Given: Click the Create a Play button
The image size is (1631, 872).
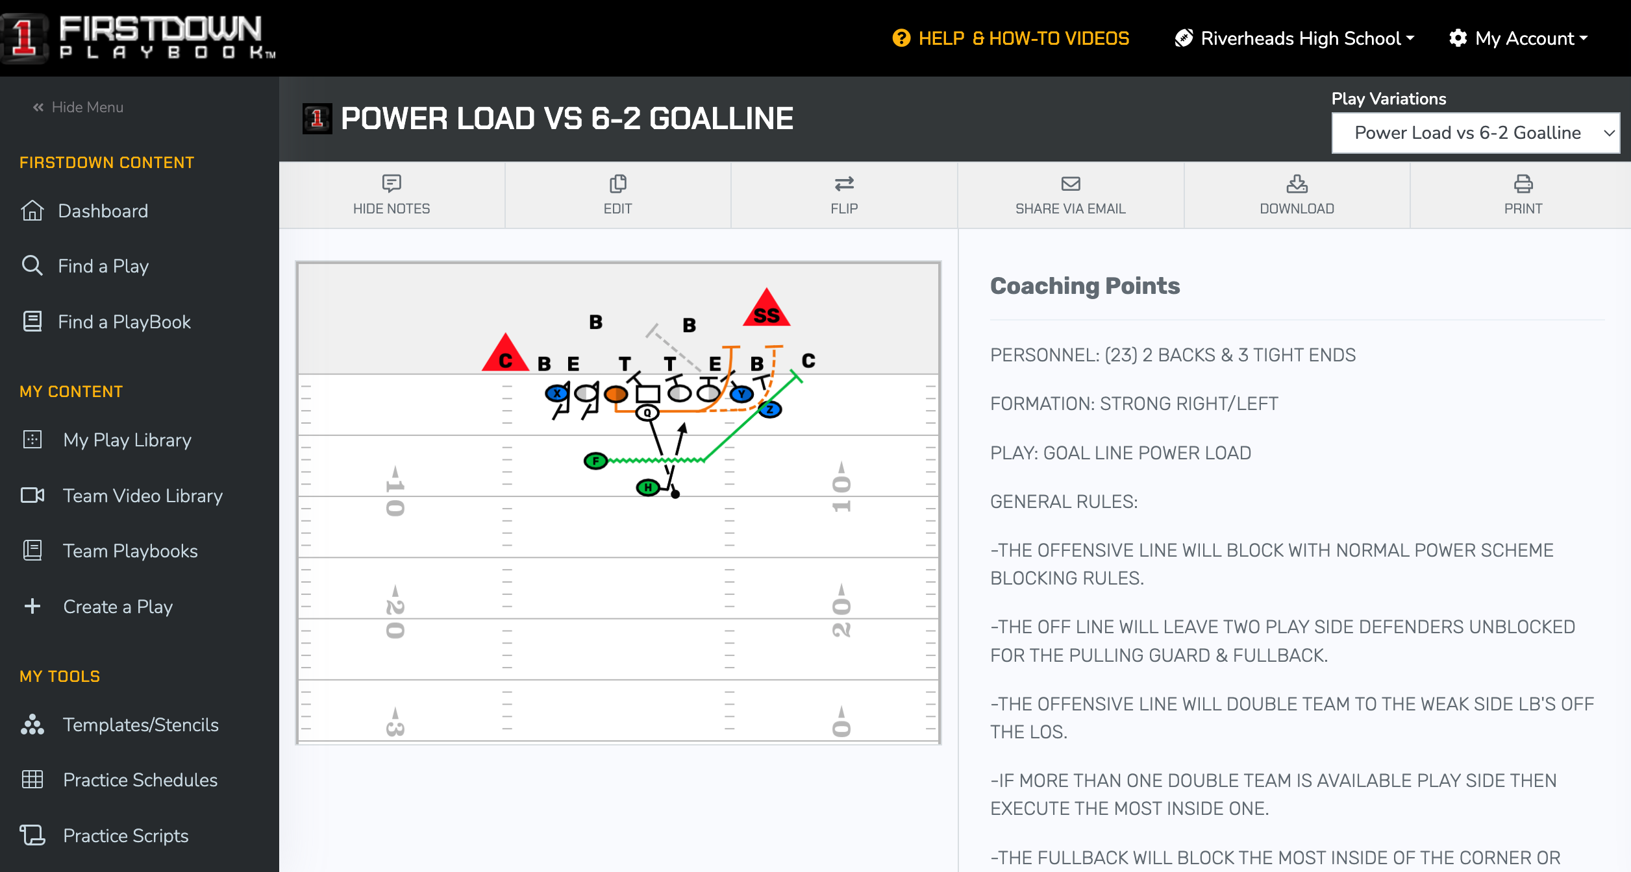Looking at the screenshot, I should (118, 606).
